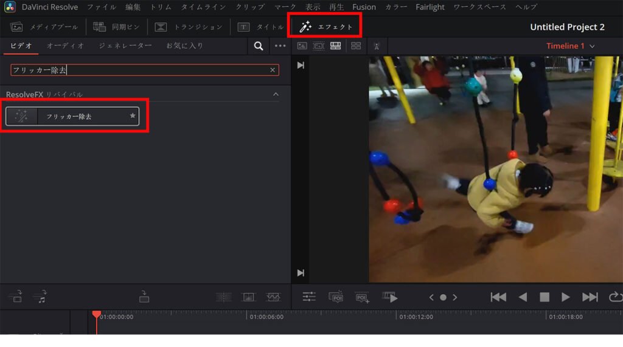Screen dimensions: 623x347
Task: Switch to the ジェネレーター tab
Action: (x=125, y=46)
